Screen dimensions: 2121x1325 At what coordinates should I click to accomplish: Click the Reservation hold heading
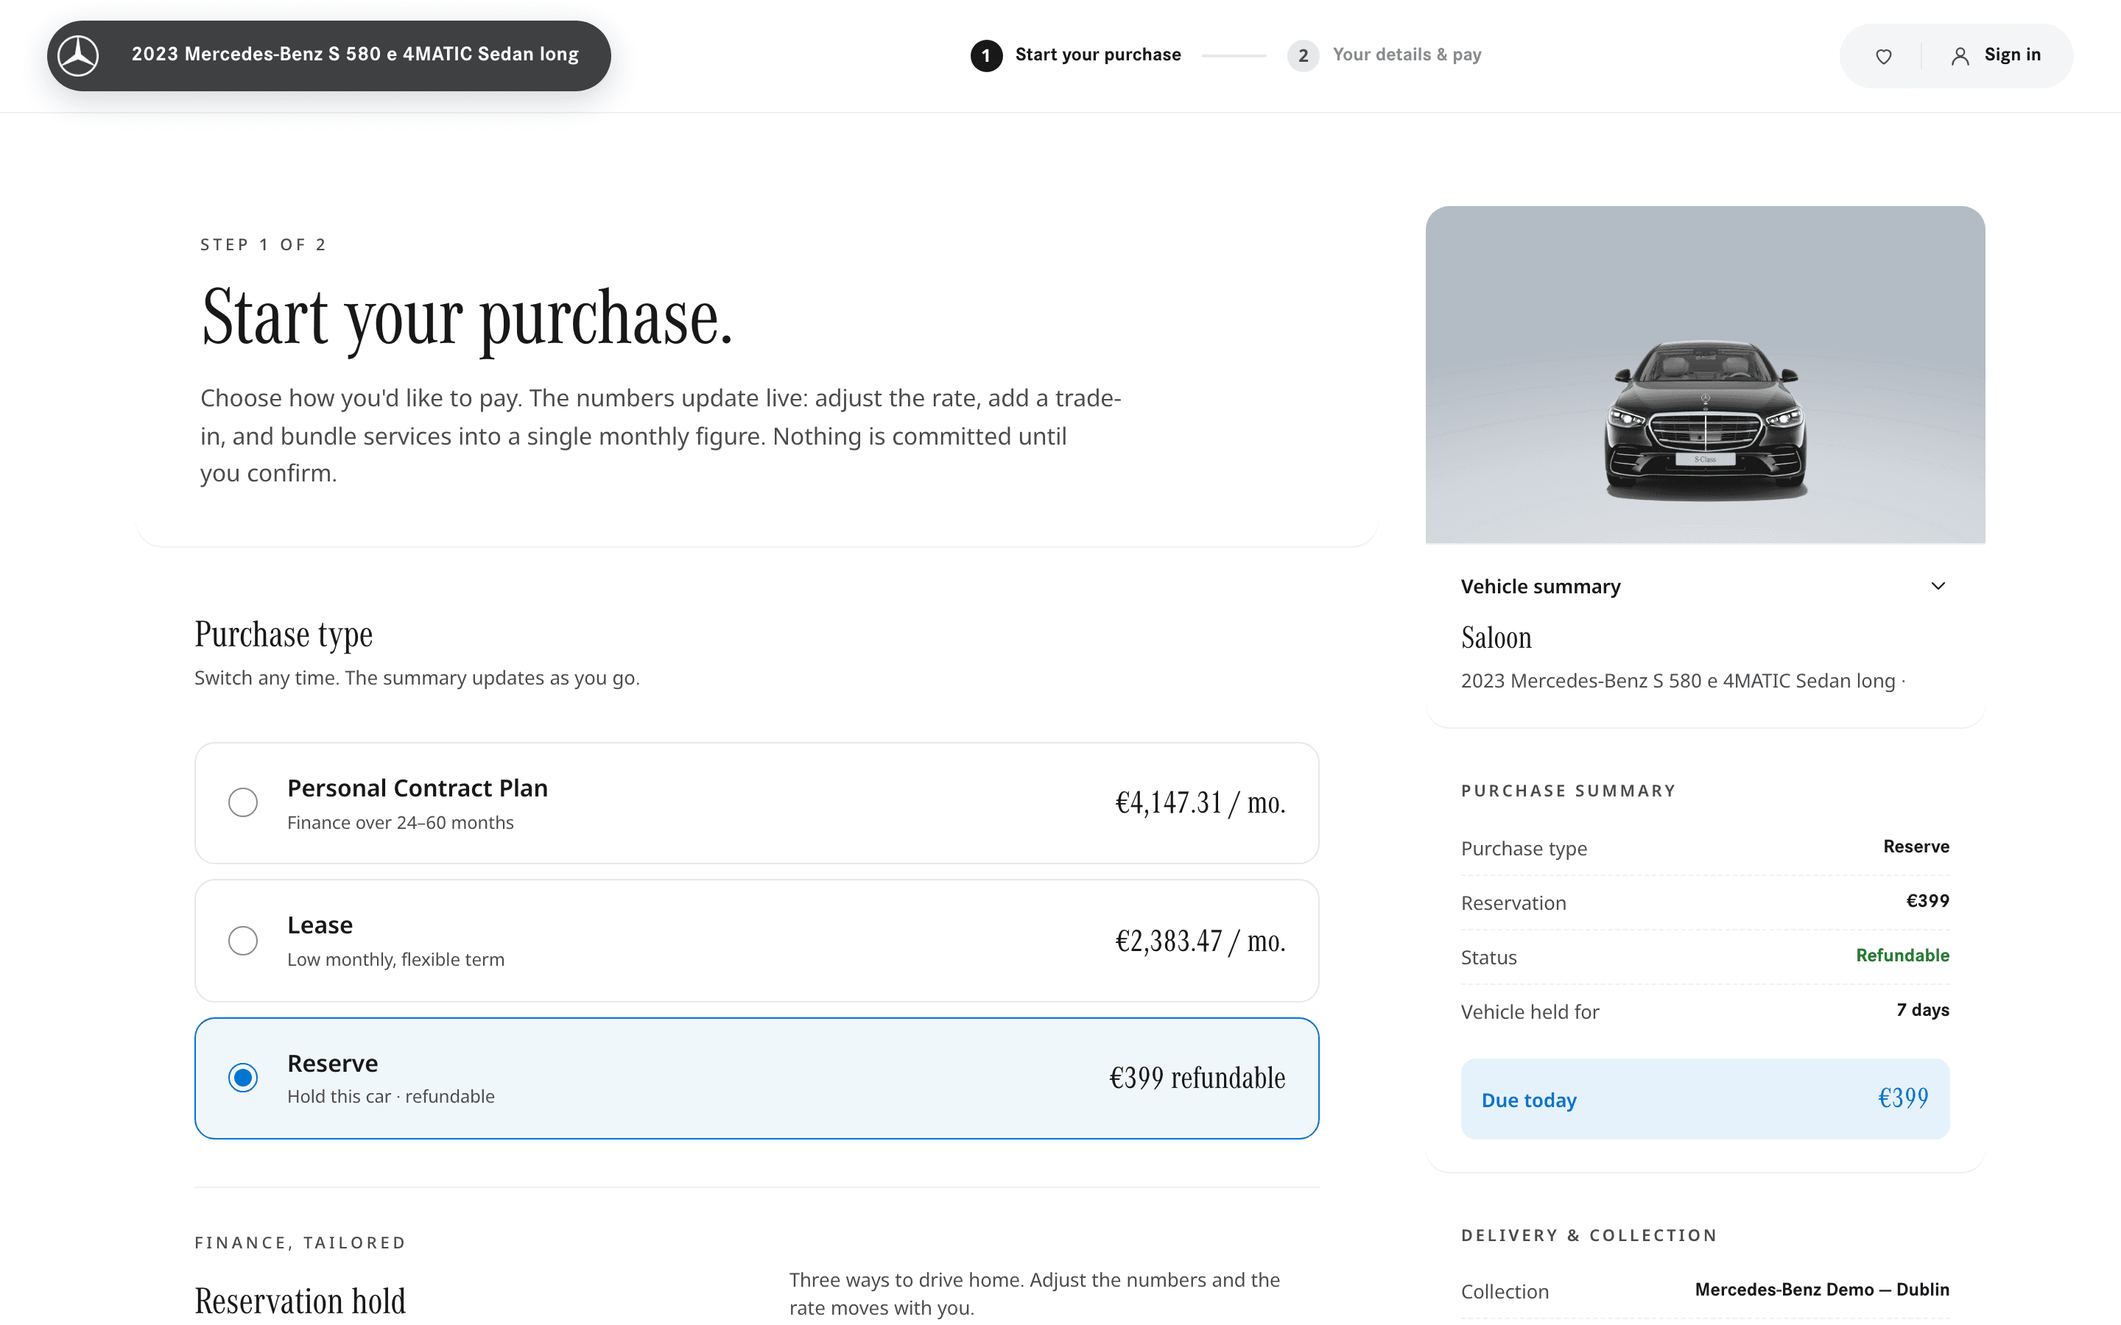tap(300, 1301)
